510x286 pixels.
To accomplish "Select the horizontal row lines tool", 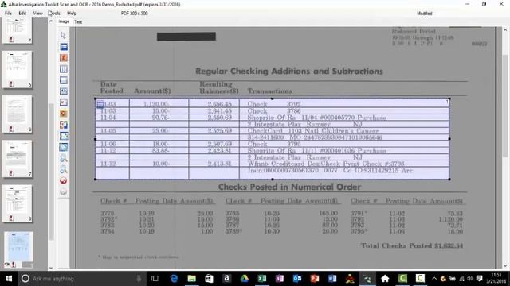I will pyautogui.click(x=64, y=80).
